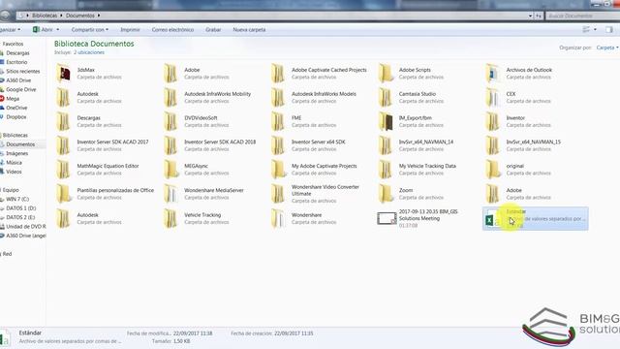Screen dimensions: 620x349
Task: Click Bibliotecas in the address bar
Action: pyautogui.click(x=45, y=16)
